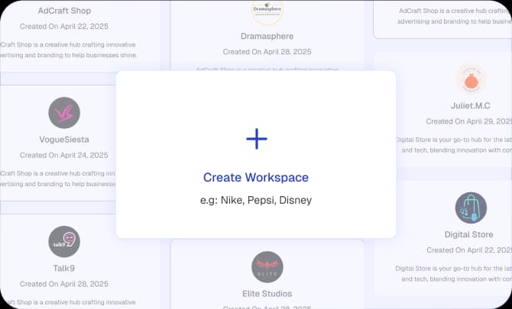Image resolution: width=512 pixels, height=309 pixels.
Task: Click the Digital Store shopping bag logo
Action: (x=471, y=208)
